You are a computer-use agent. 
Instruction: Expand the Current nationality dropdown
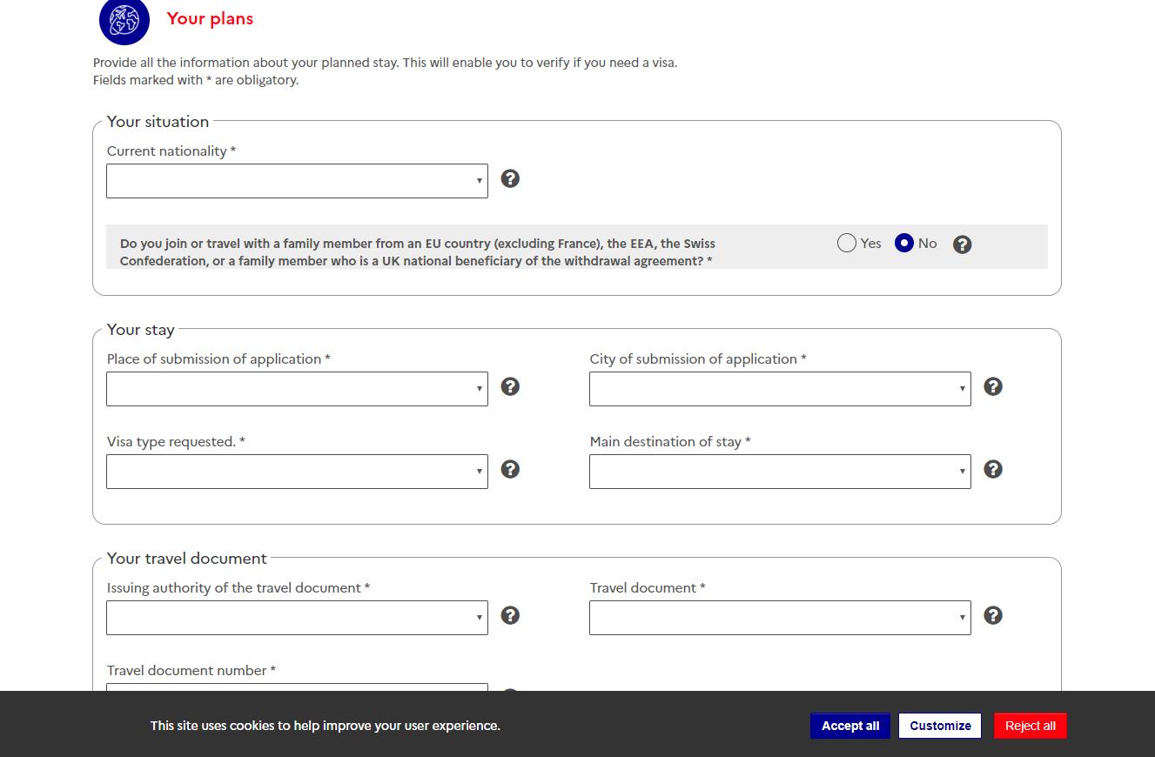(x=297, y=181)
